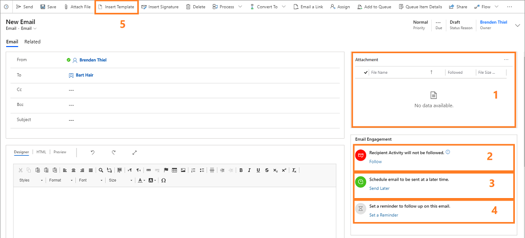The image size is (525, 238).
Task: Toggle underline formatting
Action: 258,170
